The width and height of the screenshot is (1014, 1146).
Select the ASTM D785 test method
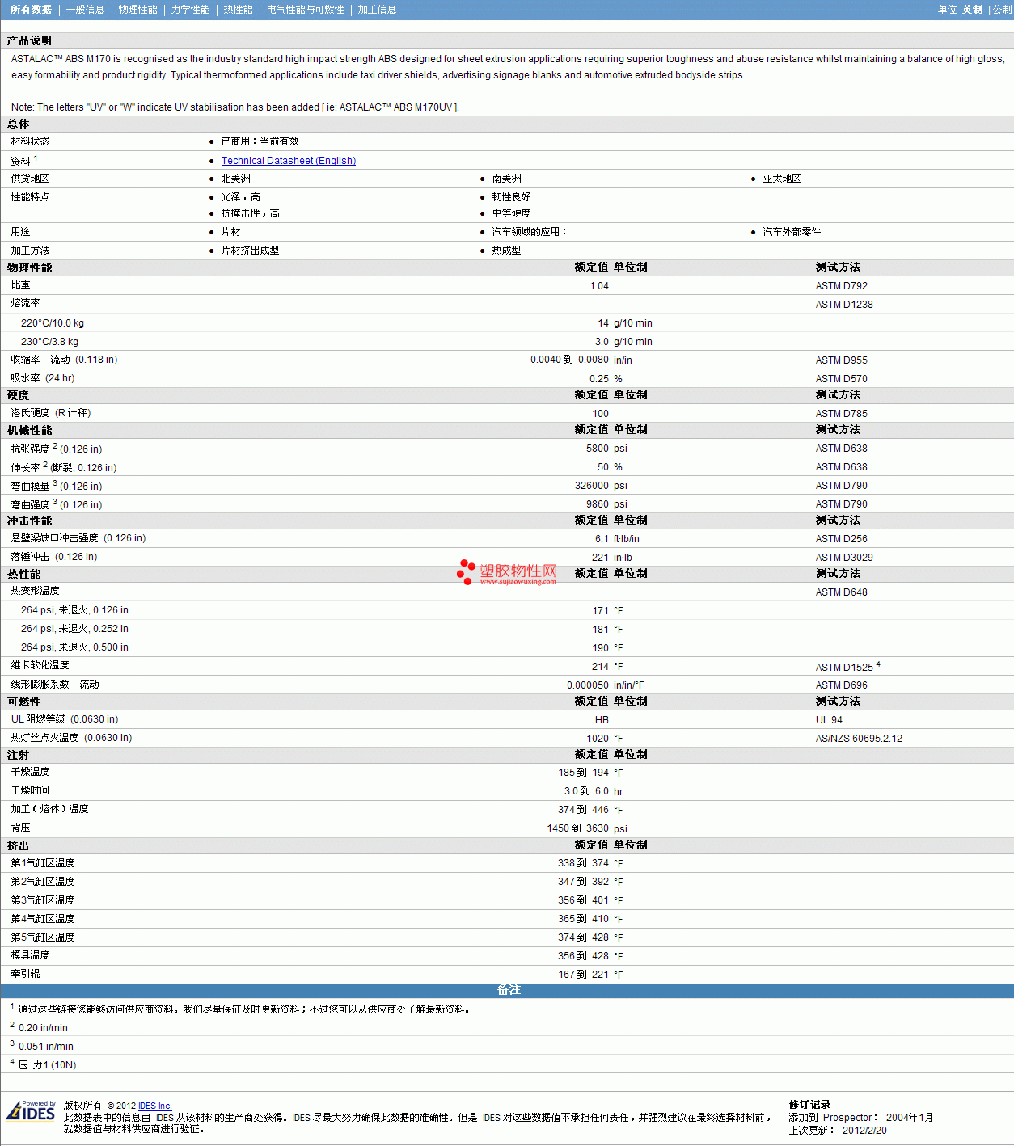(x=842, y=414)
